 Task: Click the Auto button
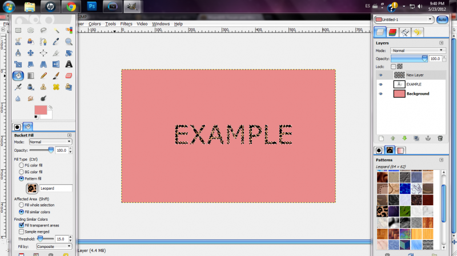(x=442, y=19)
